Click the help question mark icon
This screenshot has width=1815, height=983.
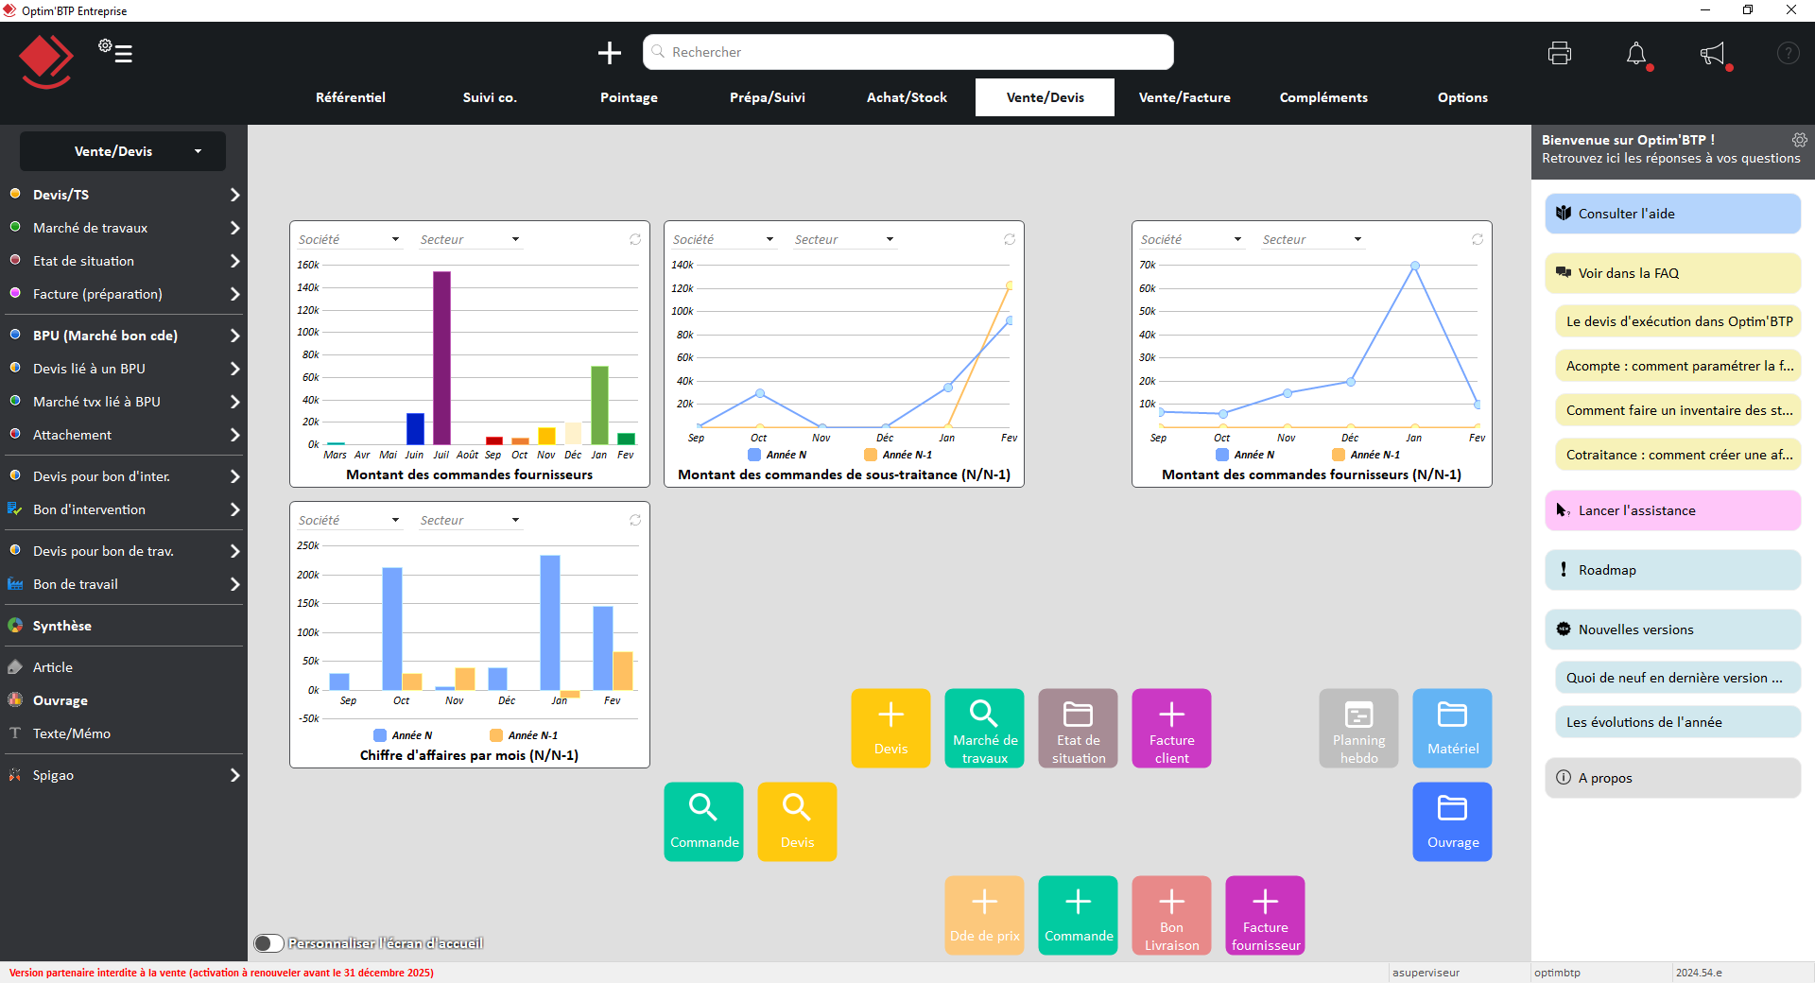click(1789, 53)
